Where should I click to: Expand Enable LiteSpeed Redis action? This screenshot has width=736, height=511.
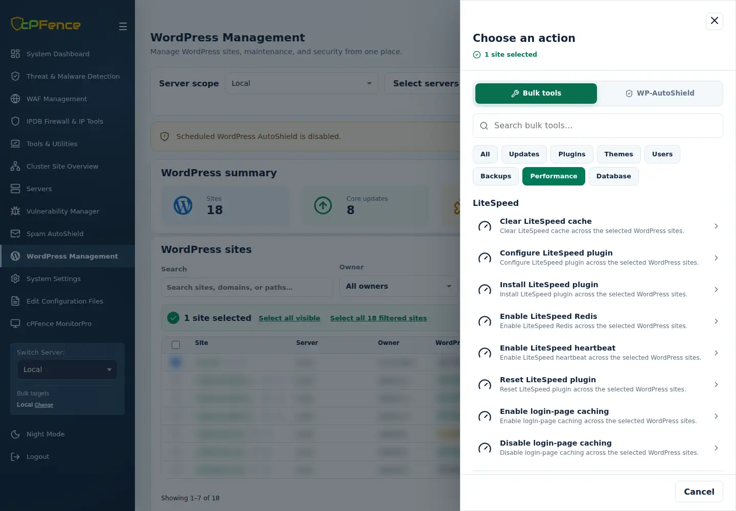(x=598, y=321)
